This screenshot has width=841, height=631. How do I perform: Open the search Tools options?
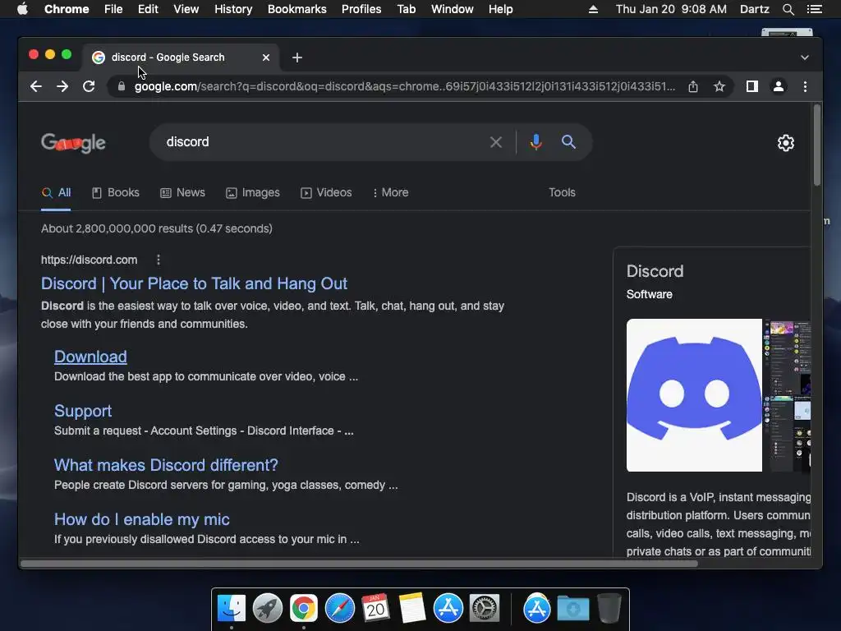pyautogui.click(x=562, y=192)
